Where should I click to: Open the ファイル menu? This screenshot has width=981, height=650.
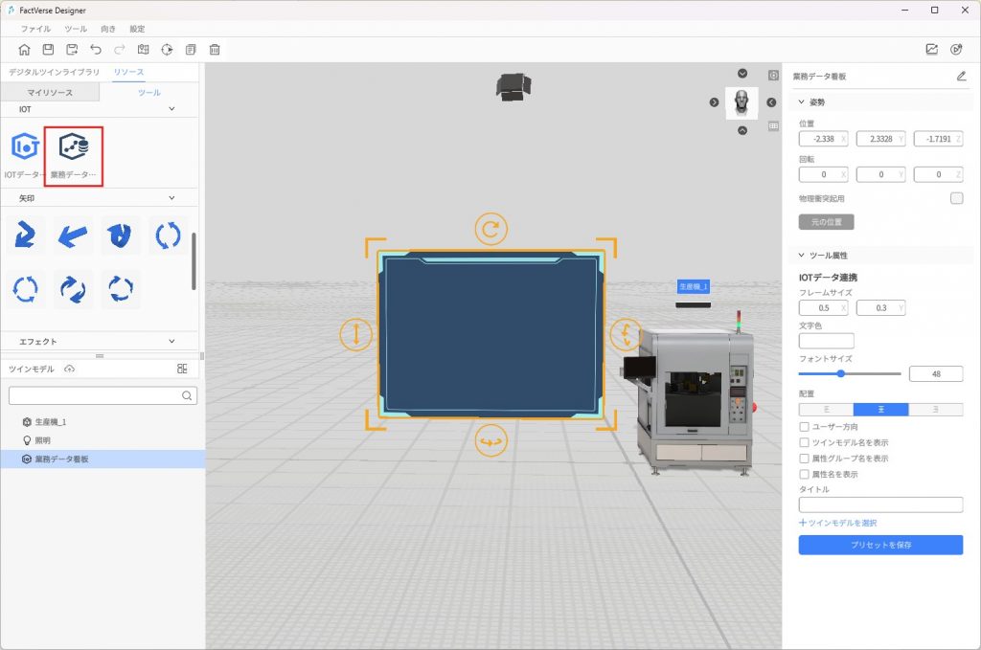[36, 30]
